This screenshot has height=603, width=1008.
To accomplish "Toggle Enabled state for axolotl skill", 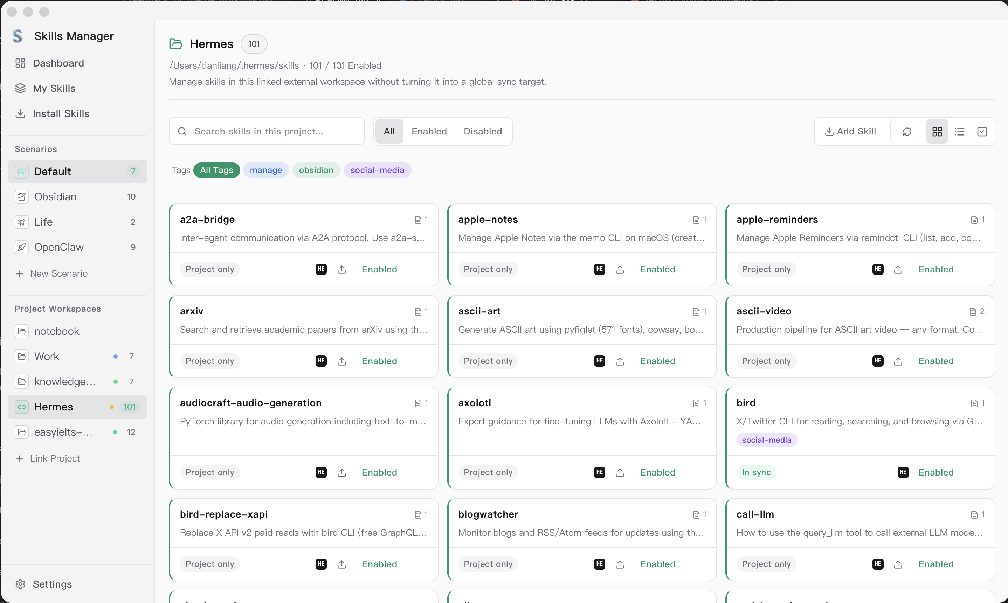I will click(x=657, y=472).
